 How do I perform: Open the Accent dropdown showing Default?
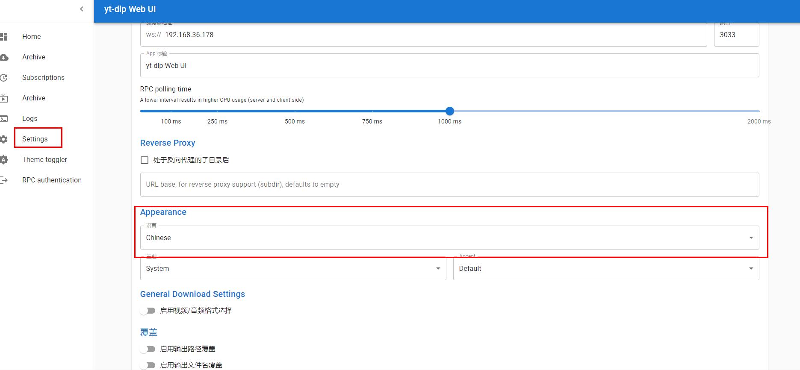tap(606, 268)
